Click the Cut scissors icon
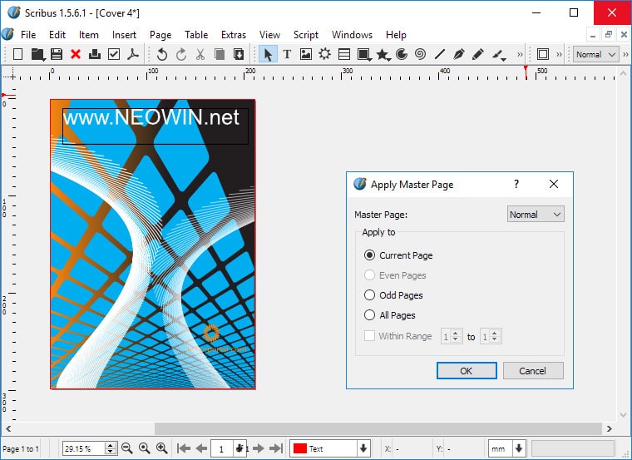The height and width of the screenshot is (460, 632). point(200,54)
